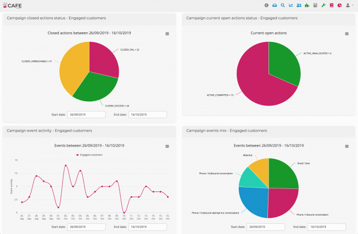Select the green Email / Sent slice
This screenshot has height=234, width=358.
283,175
